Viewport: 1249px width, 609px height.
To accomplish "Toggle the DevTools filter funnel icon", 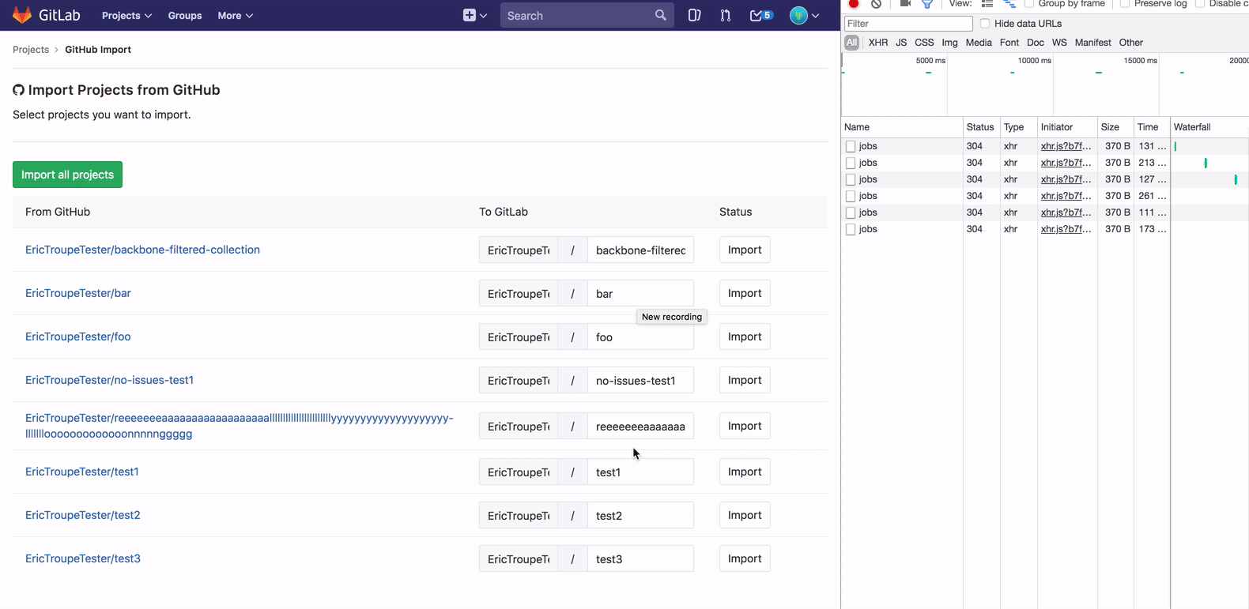I will 927,4.
